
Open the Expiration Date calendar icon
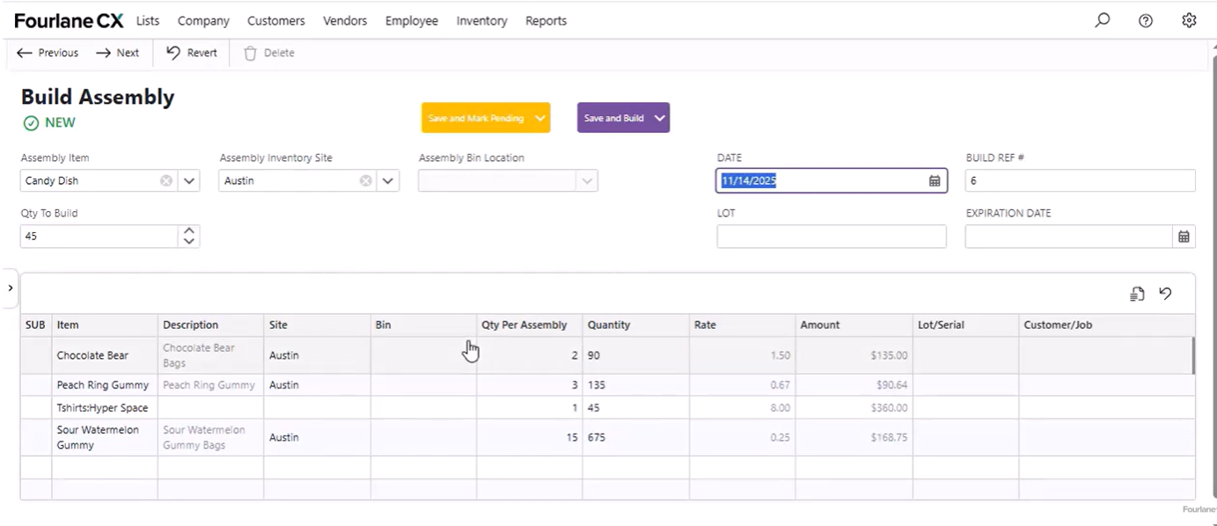(1184, 237)
